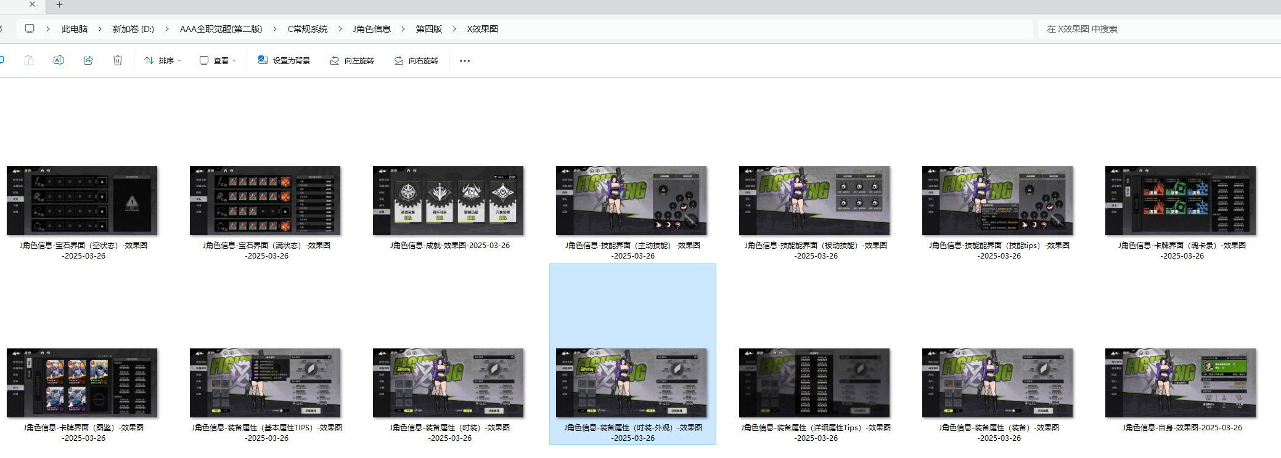The width and height of the screenshot is (1281, 458).
Task: Select 技能能界面（被动技能）thumbnail
Action: pos(814,201)
